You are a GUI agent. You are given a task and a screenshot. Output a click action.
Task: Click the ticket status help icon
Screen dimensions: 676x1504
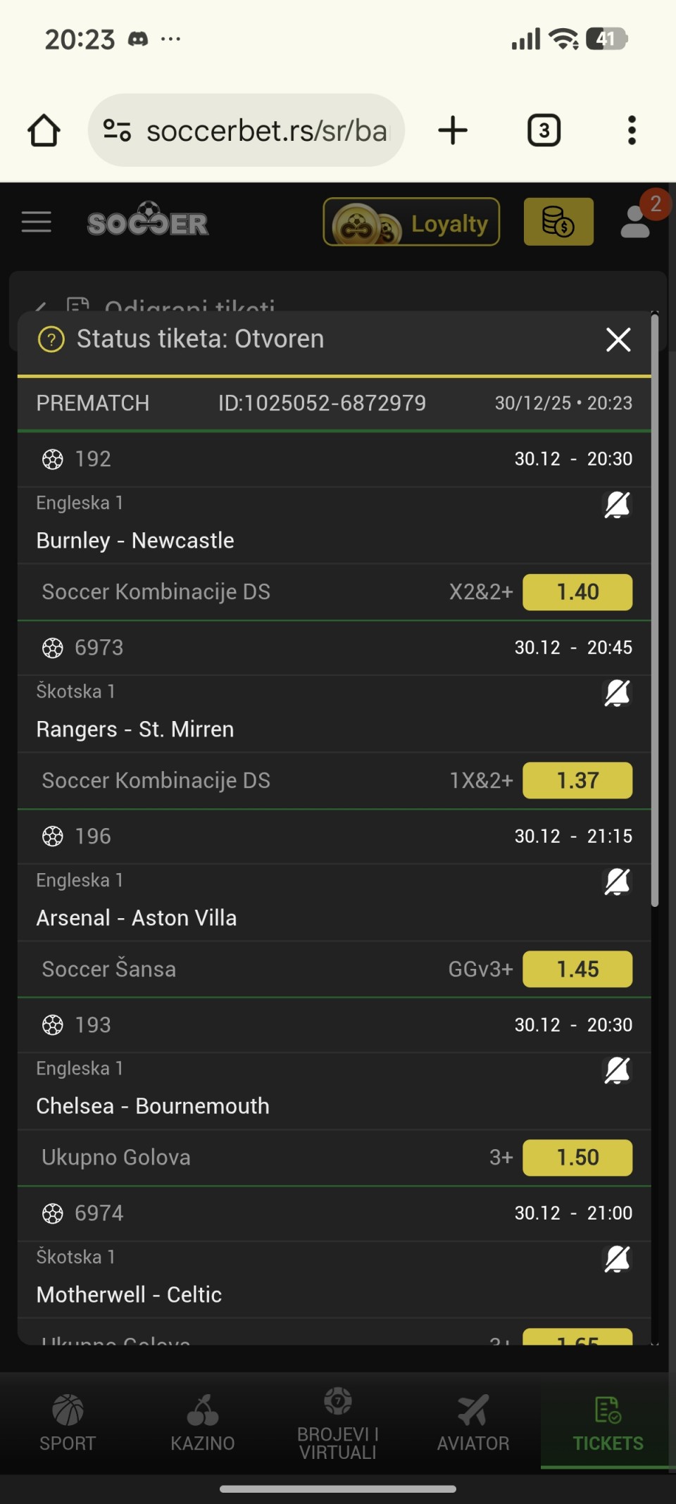click(51, 339)
